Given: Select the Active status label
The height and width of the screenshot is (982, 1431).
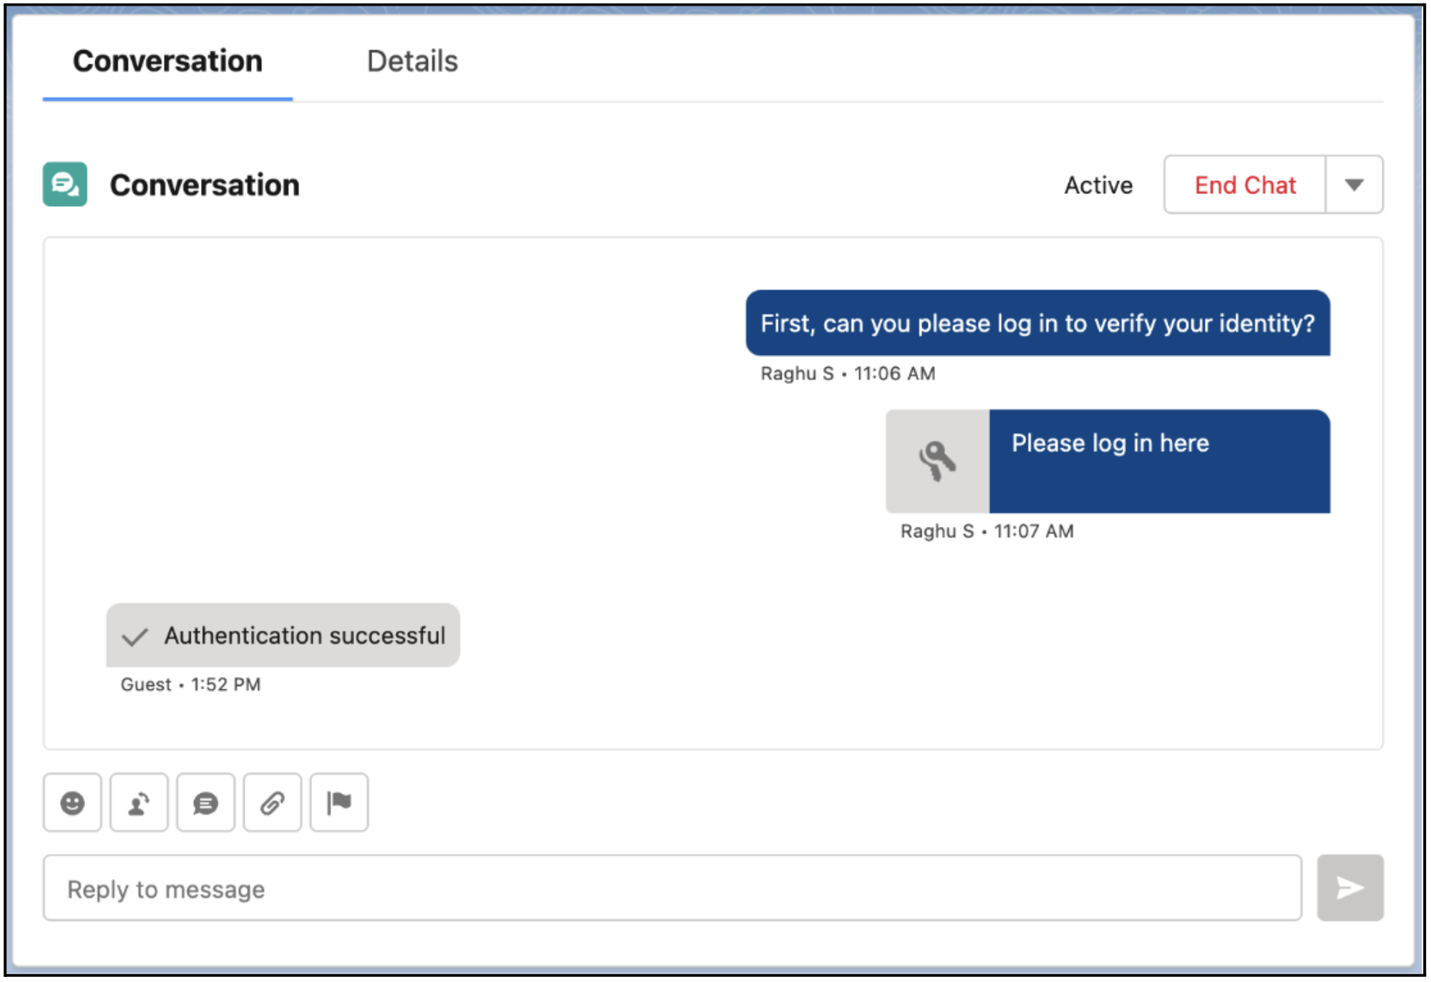Looking at the screenshot, I should 1098,185.
